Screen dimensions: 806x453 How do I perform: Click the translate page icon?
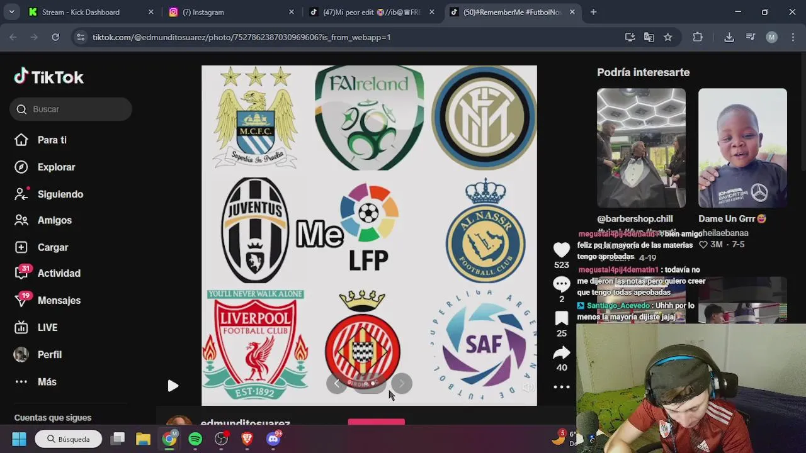click(649, 37)
